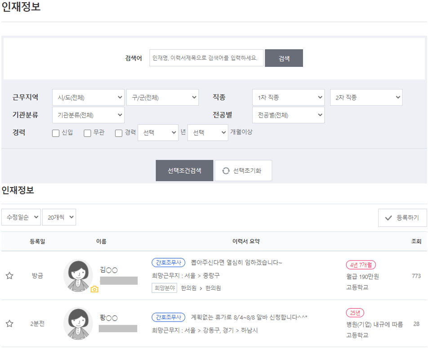This screenshot has height=348, width=428.
Task: Open the 전공별(전체) dropdown
Action: [x=288, y=115]
